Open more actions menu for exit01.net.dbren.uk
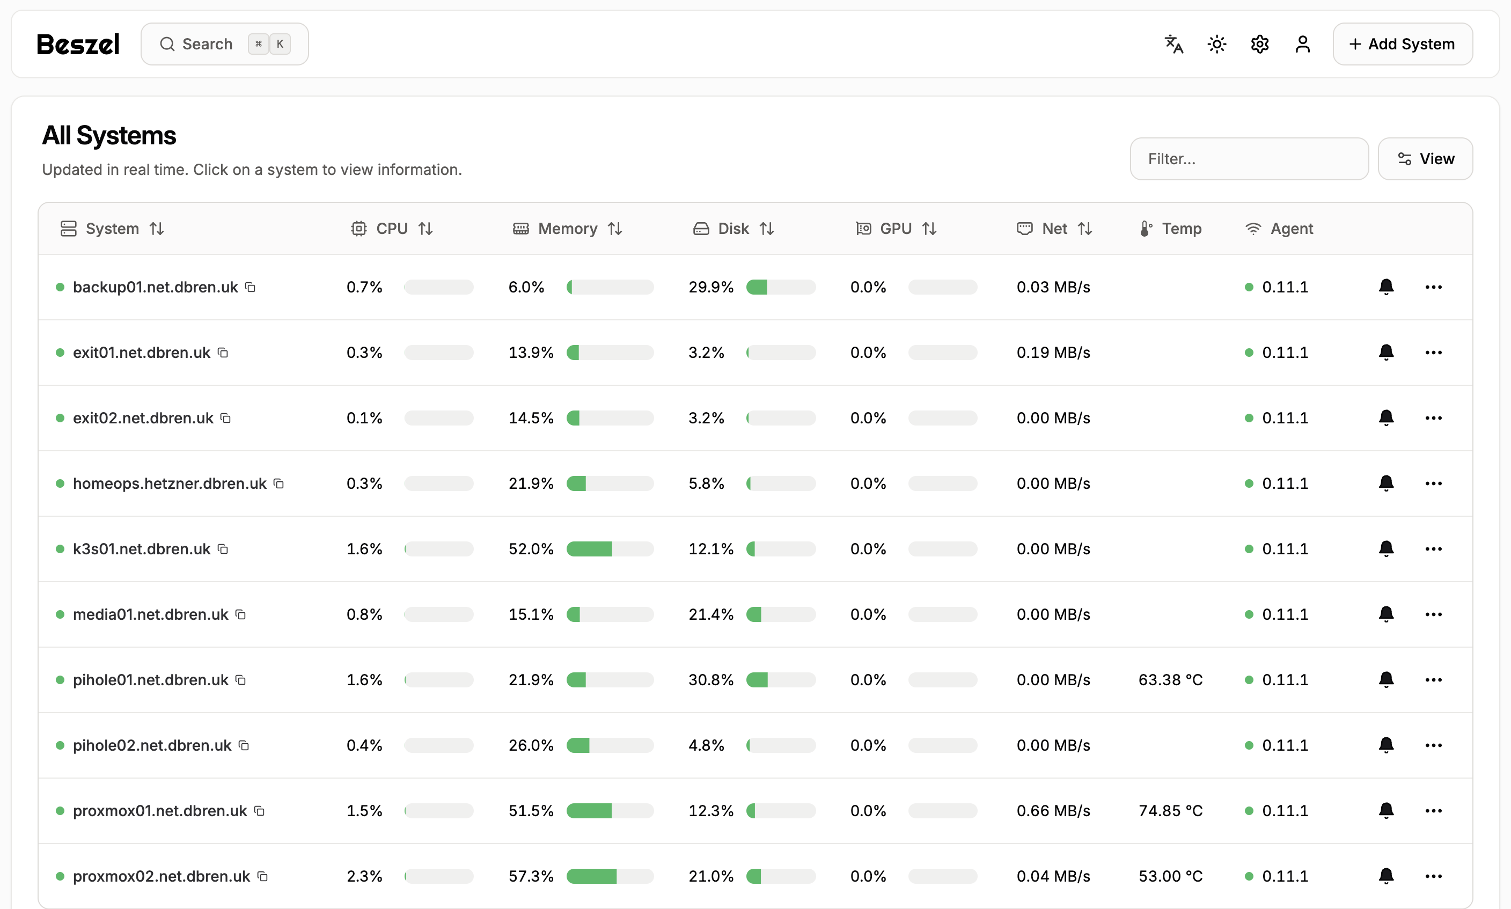1511x909 pixels. pos(1433,353)
